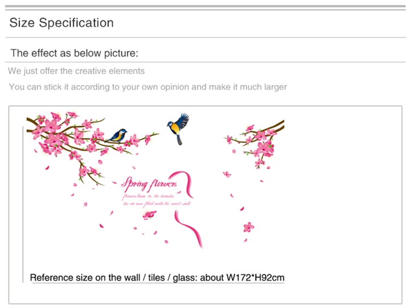Screen dimensions: 410x305
Task: Click the 'Spring flowers' script text
Action: pos(149,184)
